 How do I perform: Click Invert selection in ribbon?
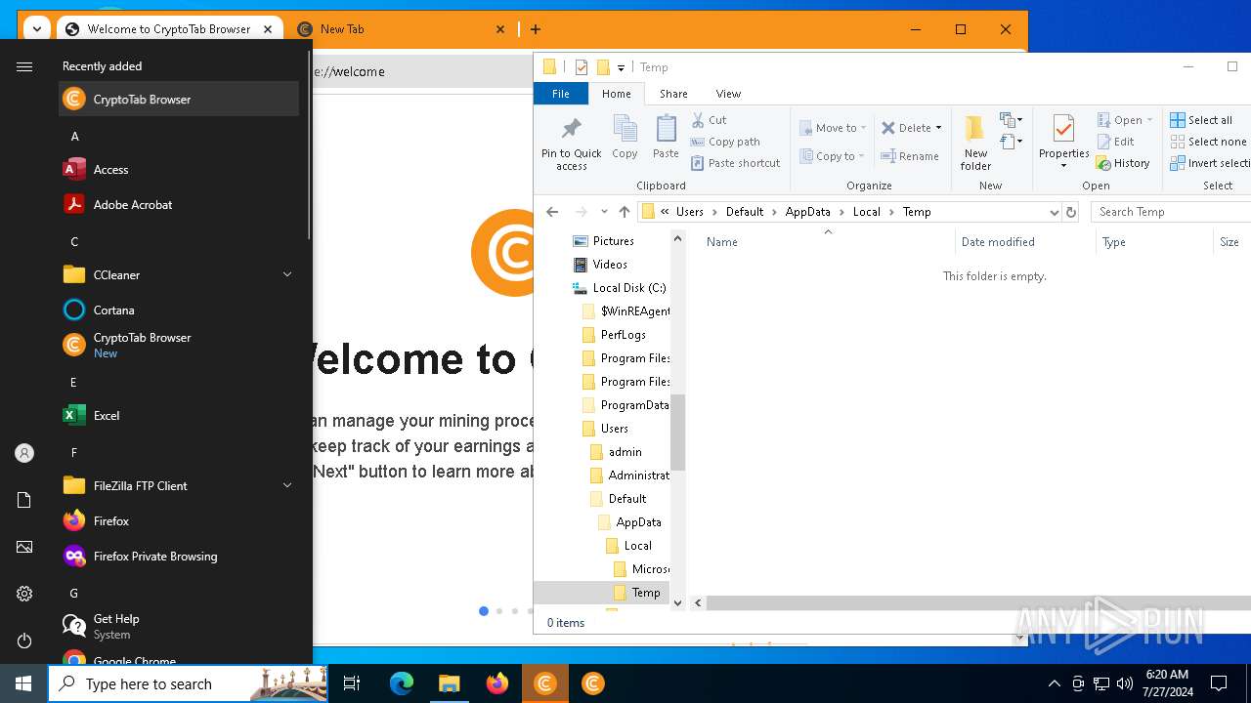tap(1210, 163)
